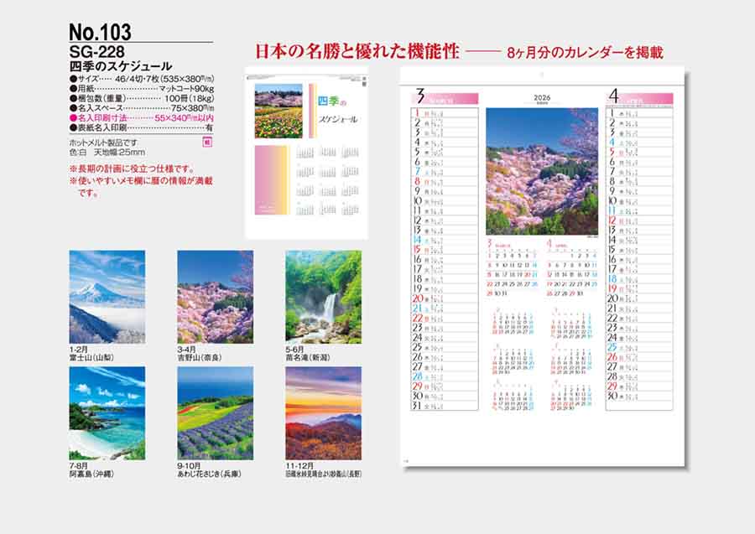Click the large 4 month number on the calendar

[613, 96]
